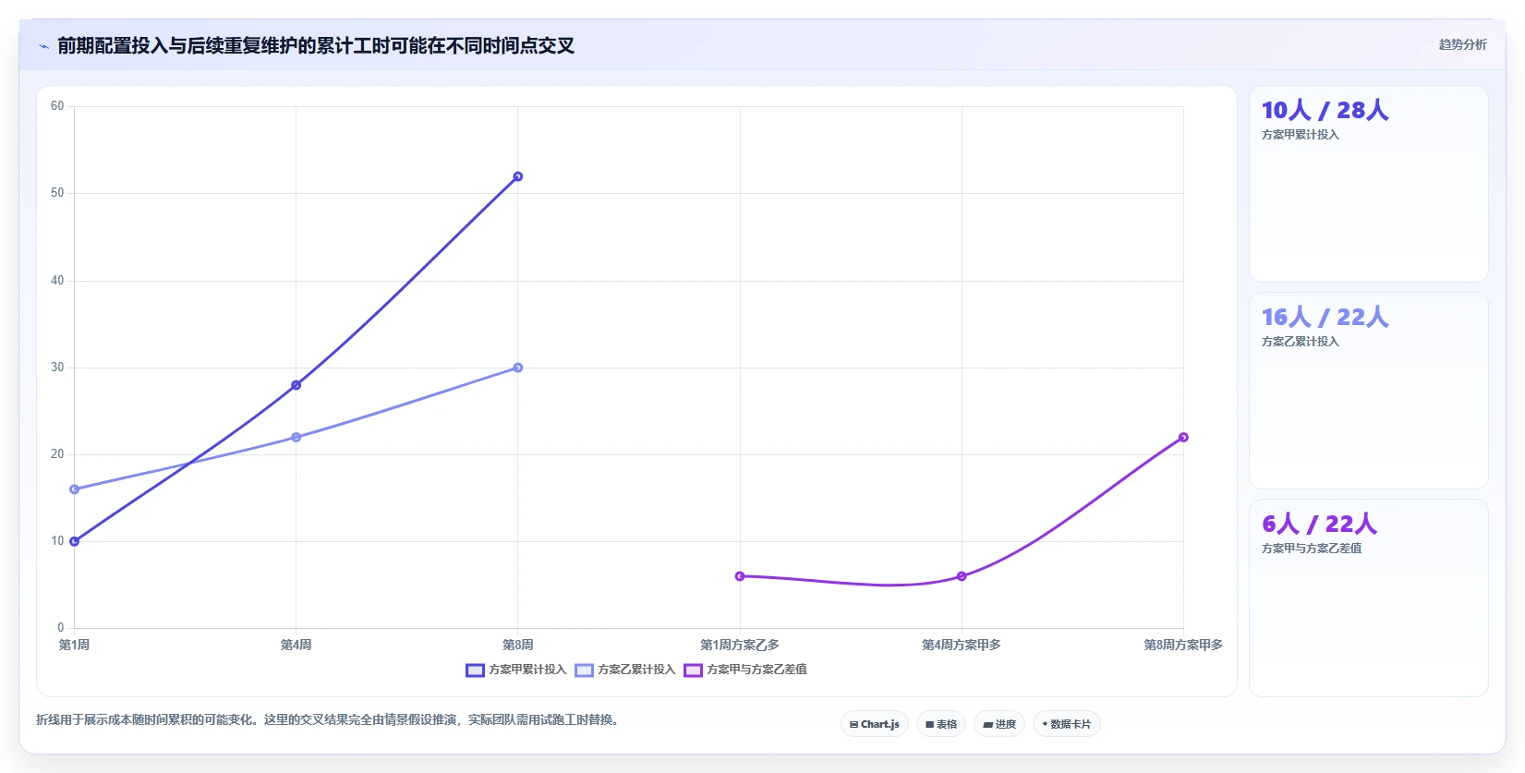
Task: Click the y-axis value 50
Action: coord(57,193)
